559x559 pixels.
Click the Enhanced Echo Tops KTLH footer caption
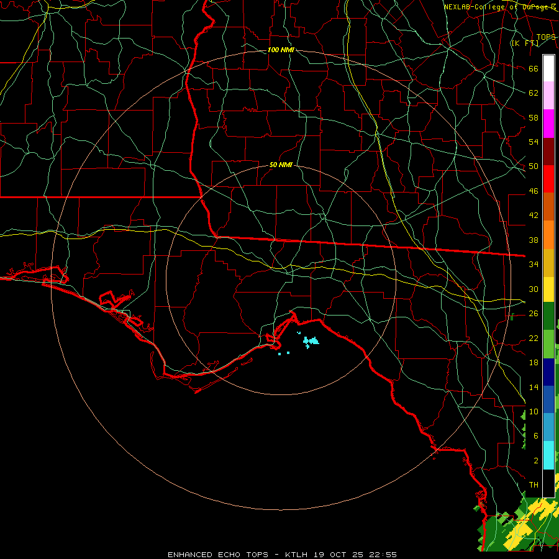(282, 555)
